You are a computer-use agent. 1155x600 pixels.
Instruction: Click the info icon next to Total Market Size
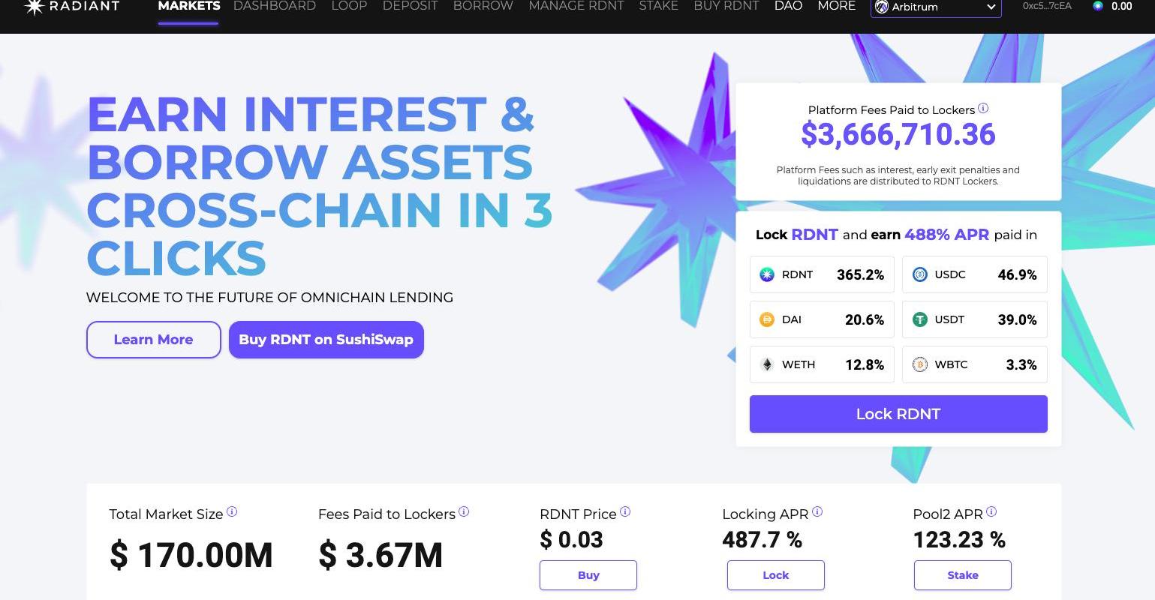pos(232,511)
